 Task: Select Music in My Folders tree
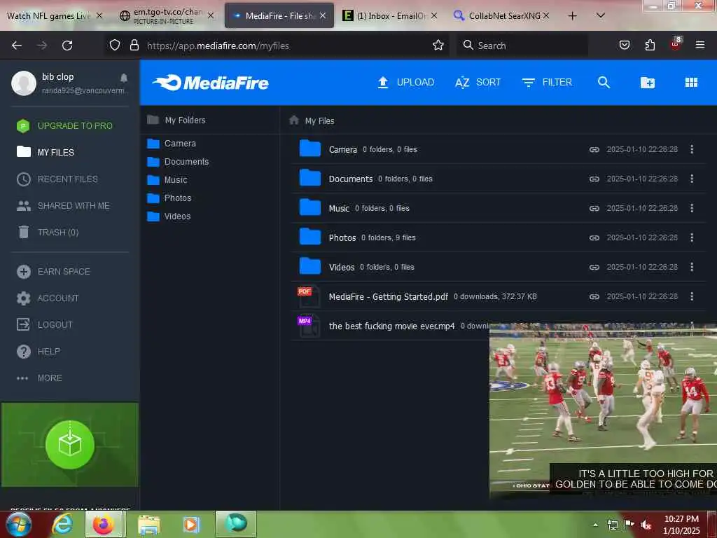pyautogui.click(x=167, y=180)
